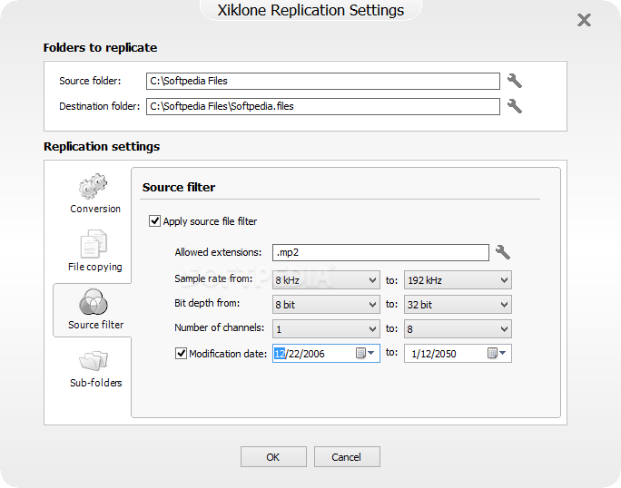
Task: Click the Replication settings heading
Action: point(102,146)
